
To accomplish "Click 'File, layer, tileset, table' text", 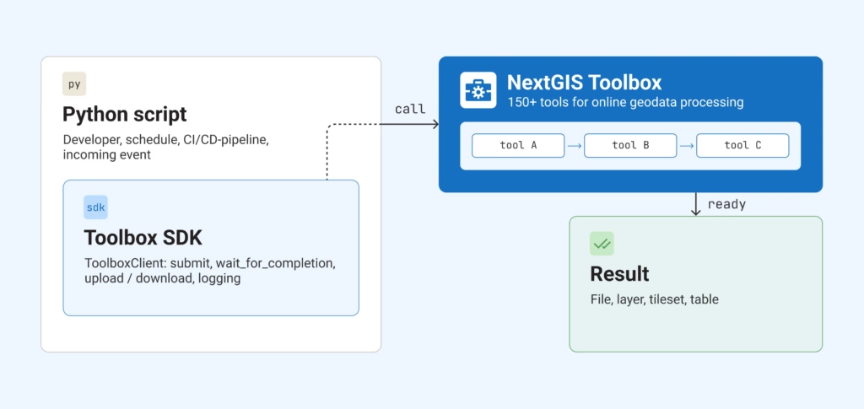I will [x=654, y=299].
